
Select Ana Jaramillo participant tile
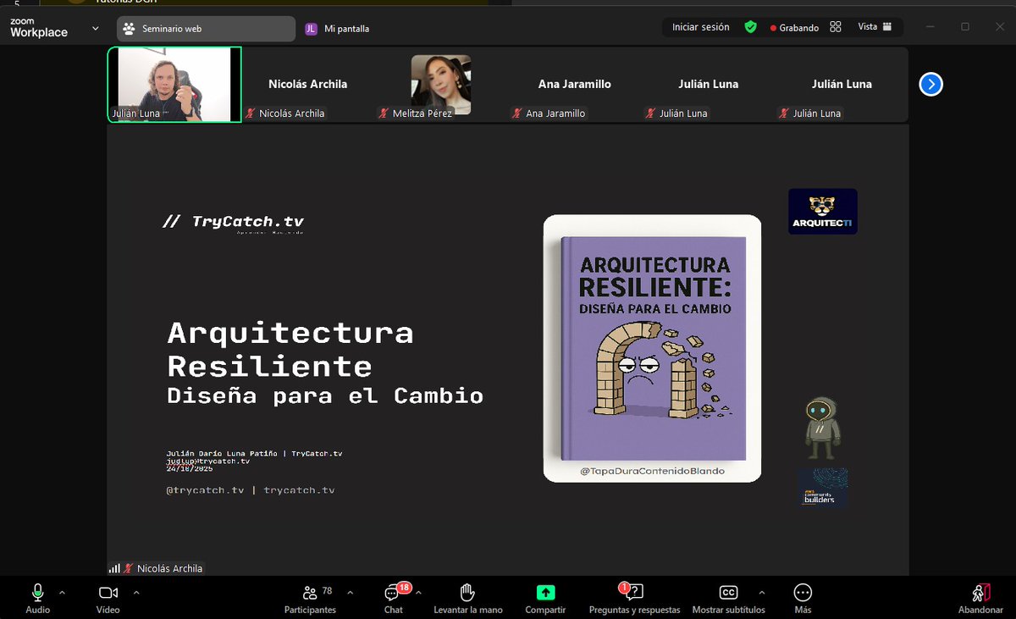(x=575, y=85)
